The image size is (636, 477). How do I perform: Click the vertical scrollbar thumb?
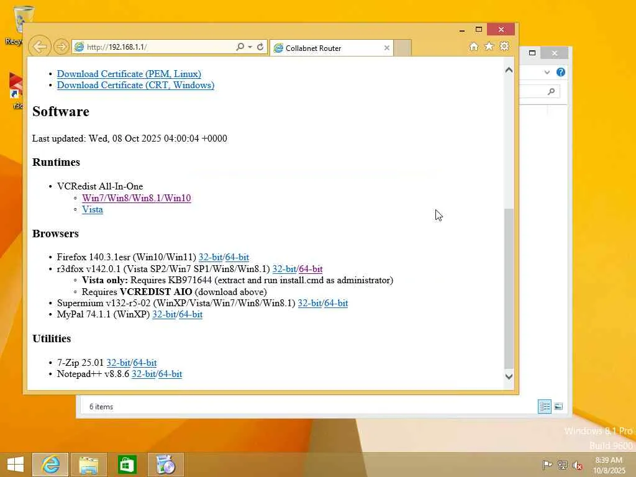pos(509,288)
